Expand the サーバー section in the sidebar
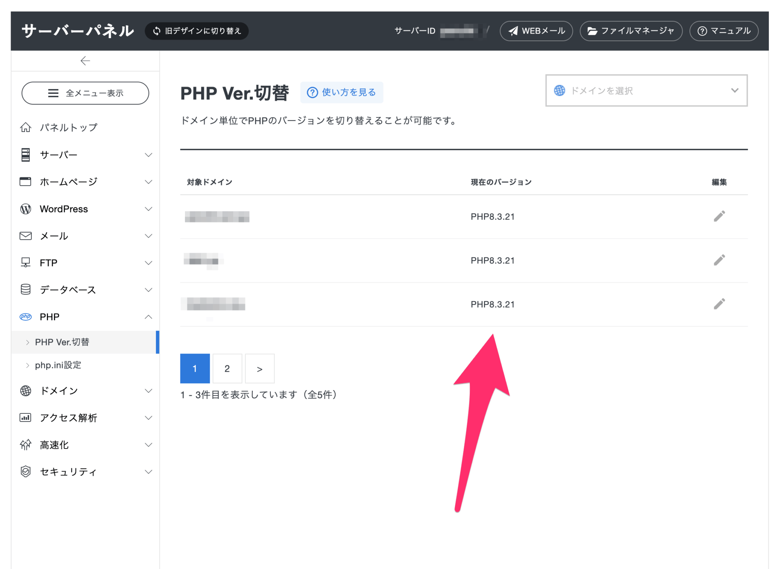Viewport: 781px width, 569px height. pos(149,154)
